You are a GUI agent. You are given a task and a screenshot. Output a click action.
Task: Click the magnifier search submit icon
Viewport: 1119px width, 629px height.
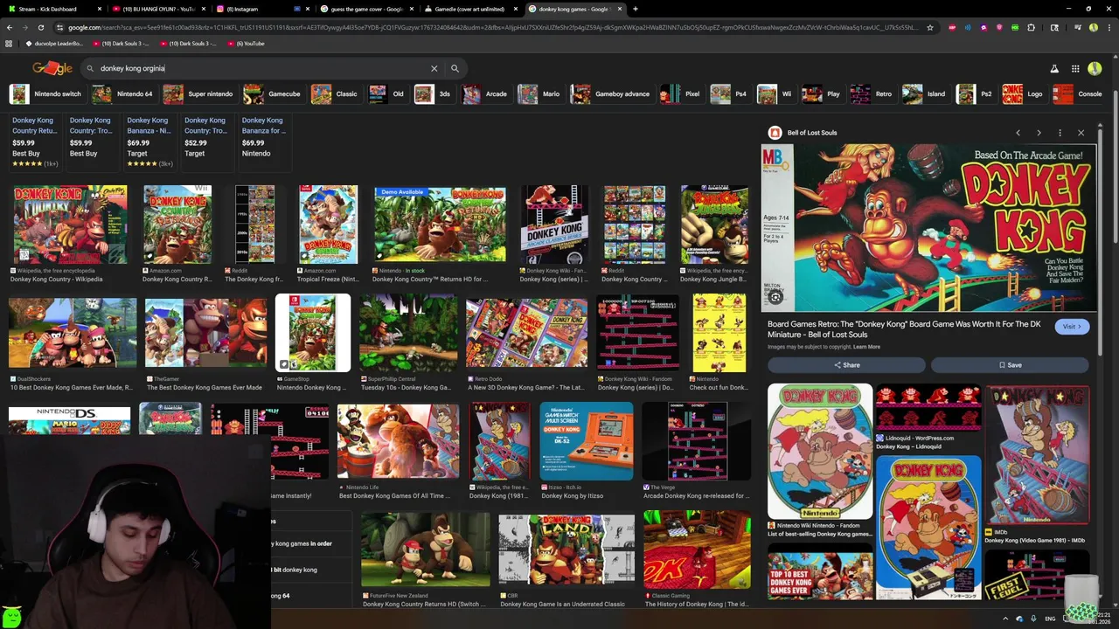click(x=455, y=68)
